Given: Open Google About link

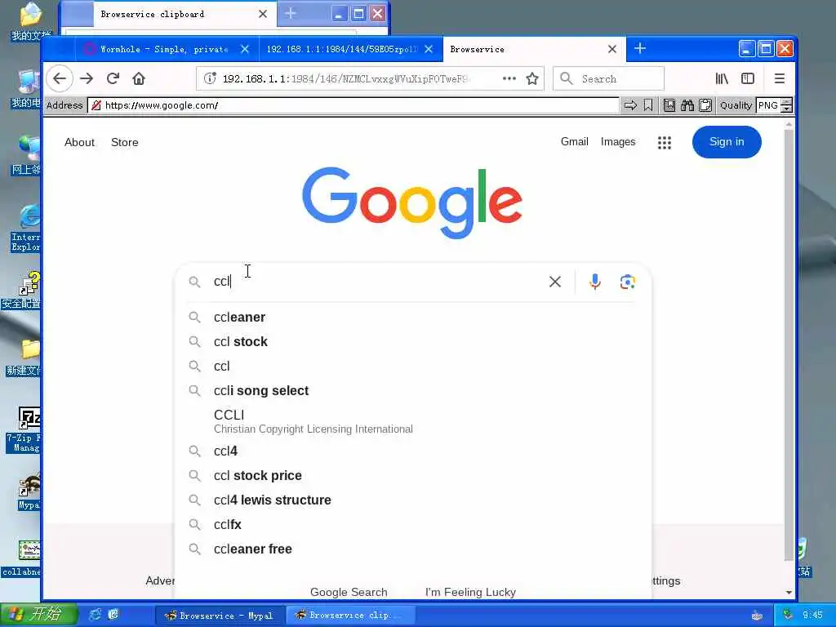Looking at the screenshot, I should pyautogui.click(x=79, y=142).
